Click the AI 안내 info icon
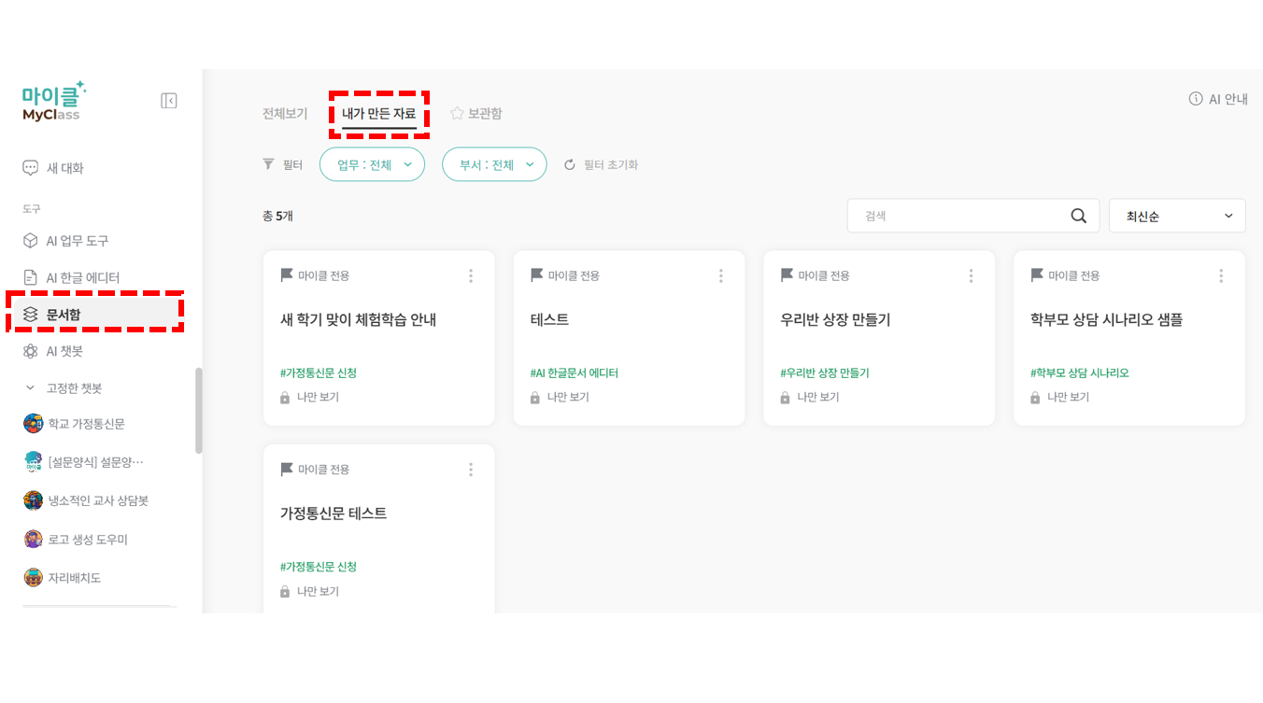1263x703 pixels. click(x=1195, y=99)
